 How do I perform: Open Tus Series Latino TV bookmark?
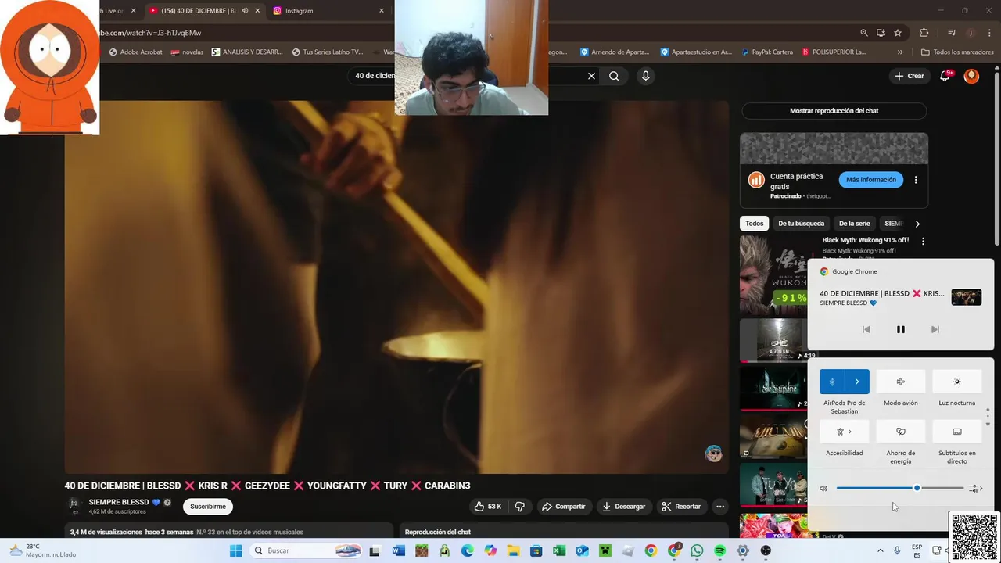point(327,52)
